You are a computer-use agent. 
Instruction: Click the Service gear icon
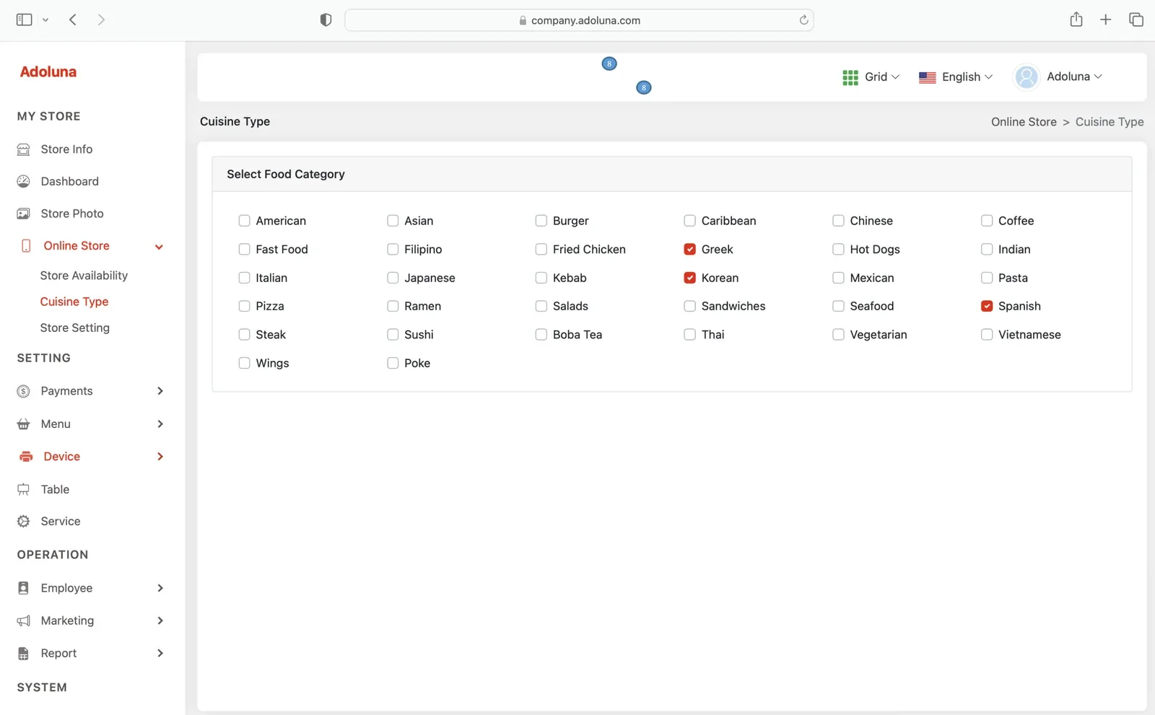coord(24,521)
